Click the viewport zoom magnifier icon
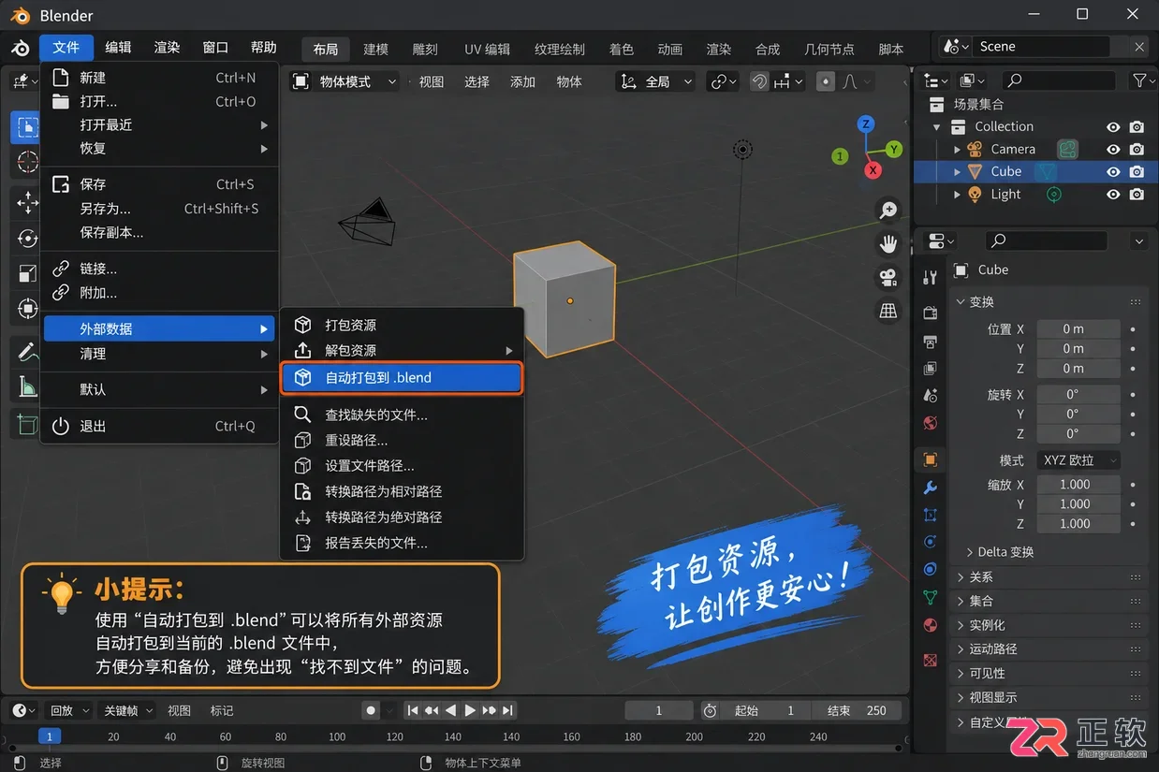The width and height of the screenshot is (1159, 772). click(x=888, y=210)
